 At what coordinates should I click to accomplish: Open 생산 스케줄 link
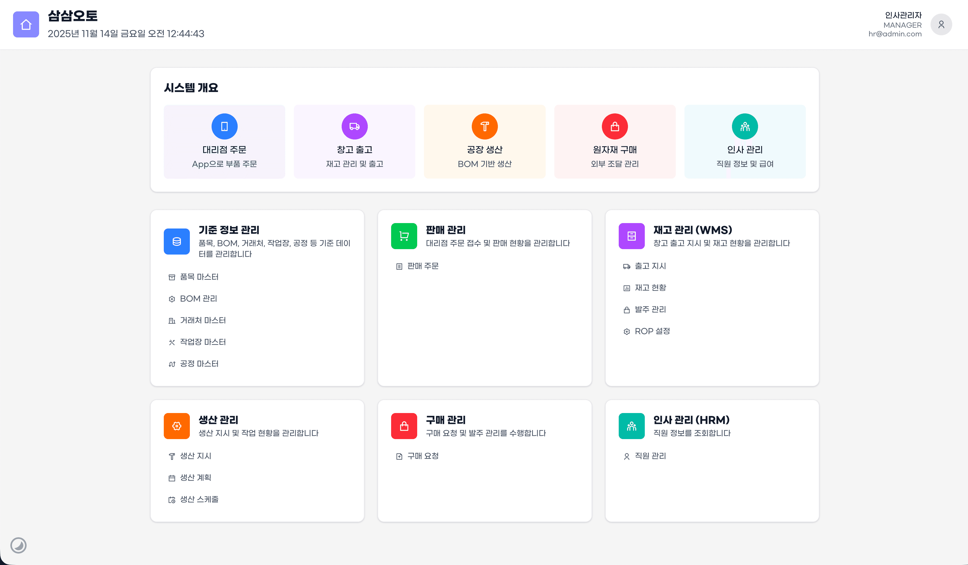pos(199,499)
